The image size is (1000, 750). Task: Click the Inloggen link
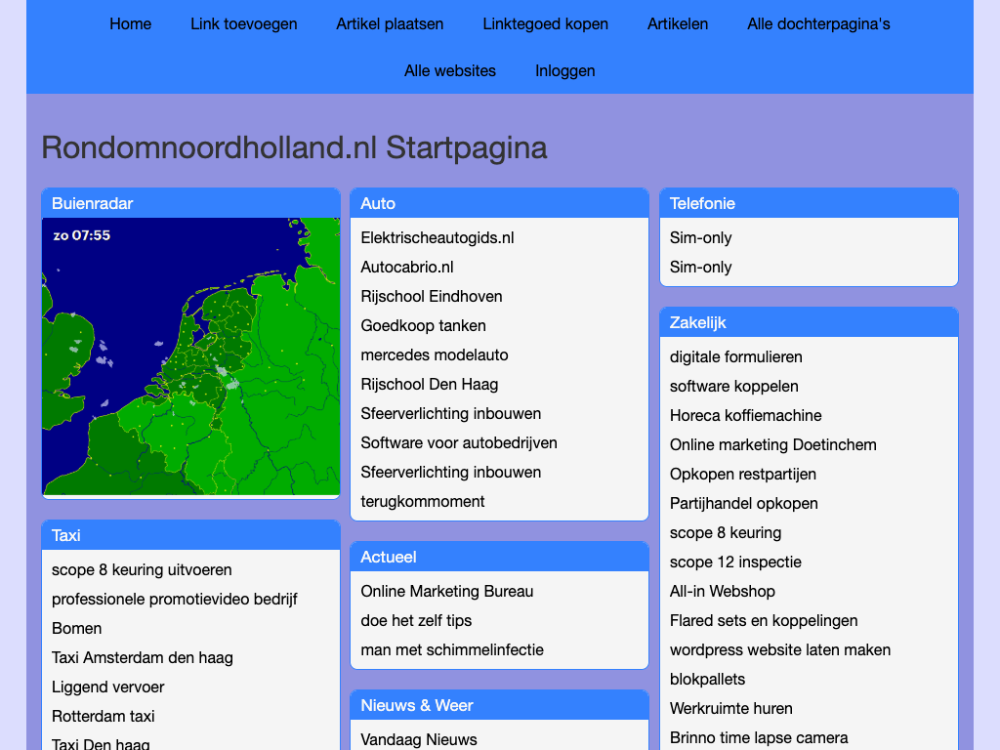[x=565, y=70]
